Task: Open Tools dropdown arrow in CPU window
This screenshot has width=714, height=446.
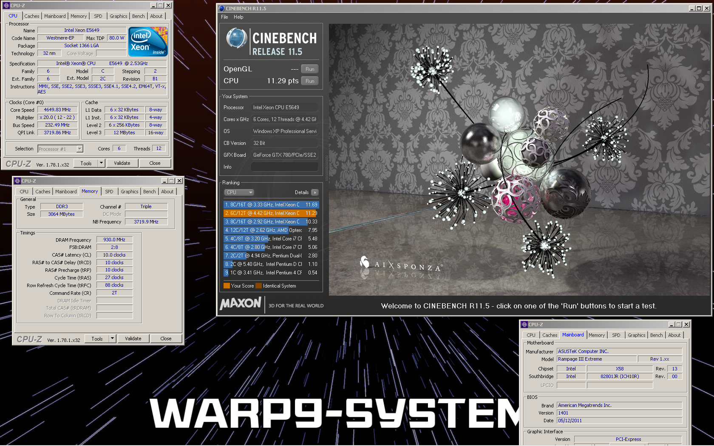Action: pyautogui.click(x=101, y=163)
